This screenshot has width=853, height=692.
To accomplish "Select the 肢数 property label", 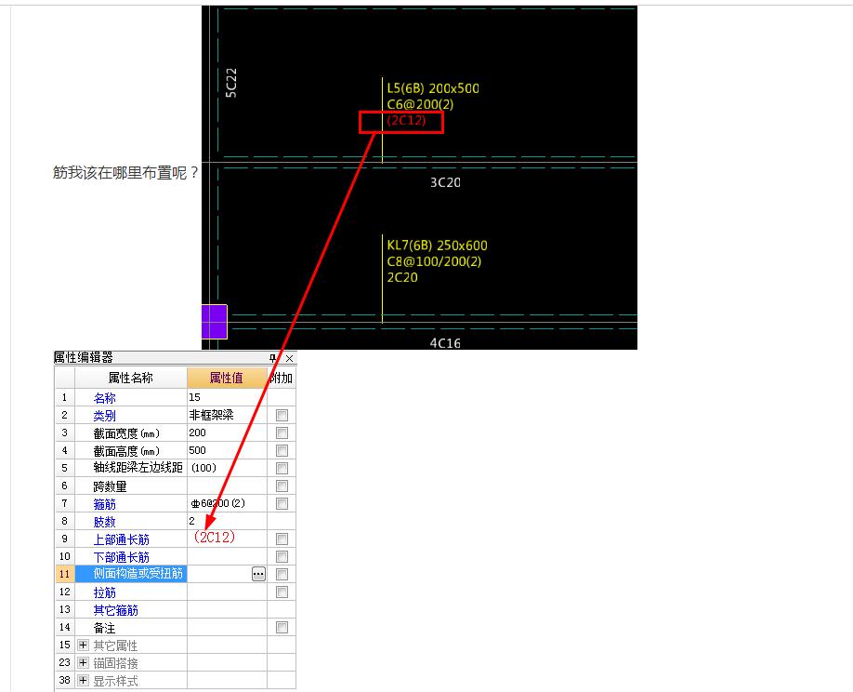I will tap(104, 522).
